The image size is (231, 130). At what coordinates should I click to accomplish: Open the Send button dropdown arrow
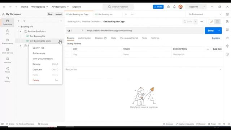[x=219, y=31]
